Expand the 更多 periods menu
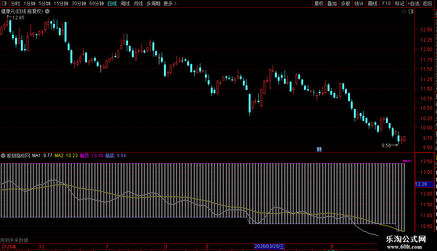 [x=170, y=3]
